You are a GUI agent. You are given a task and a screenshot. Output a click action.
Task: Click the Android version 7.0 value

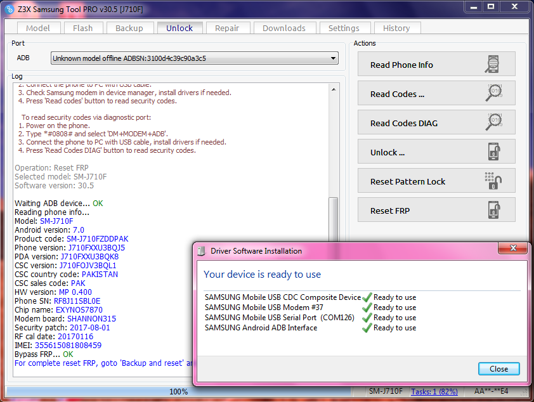79,230
